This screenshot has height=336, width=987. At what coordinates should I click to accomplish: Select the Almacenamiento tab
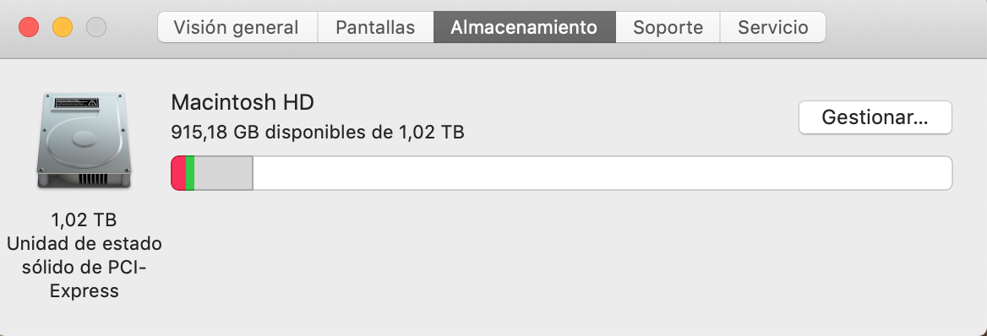click(524, 27)
